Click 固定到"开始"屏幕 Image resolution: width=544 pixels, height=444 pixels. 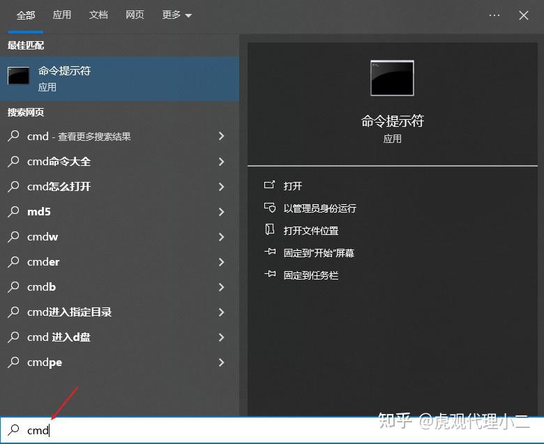pyautogui.click(x=319, y=253)
